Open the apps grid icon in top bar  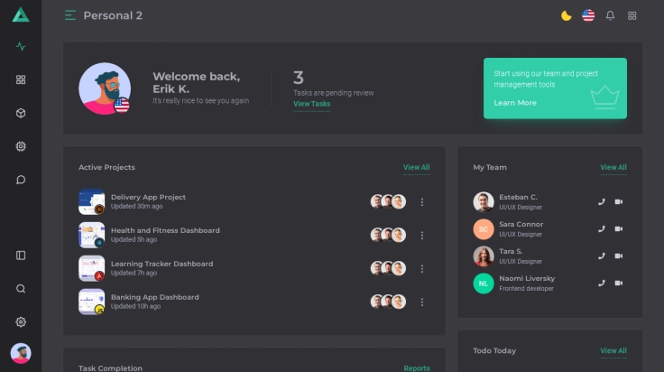point(632,15)
